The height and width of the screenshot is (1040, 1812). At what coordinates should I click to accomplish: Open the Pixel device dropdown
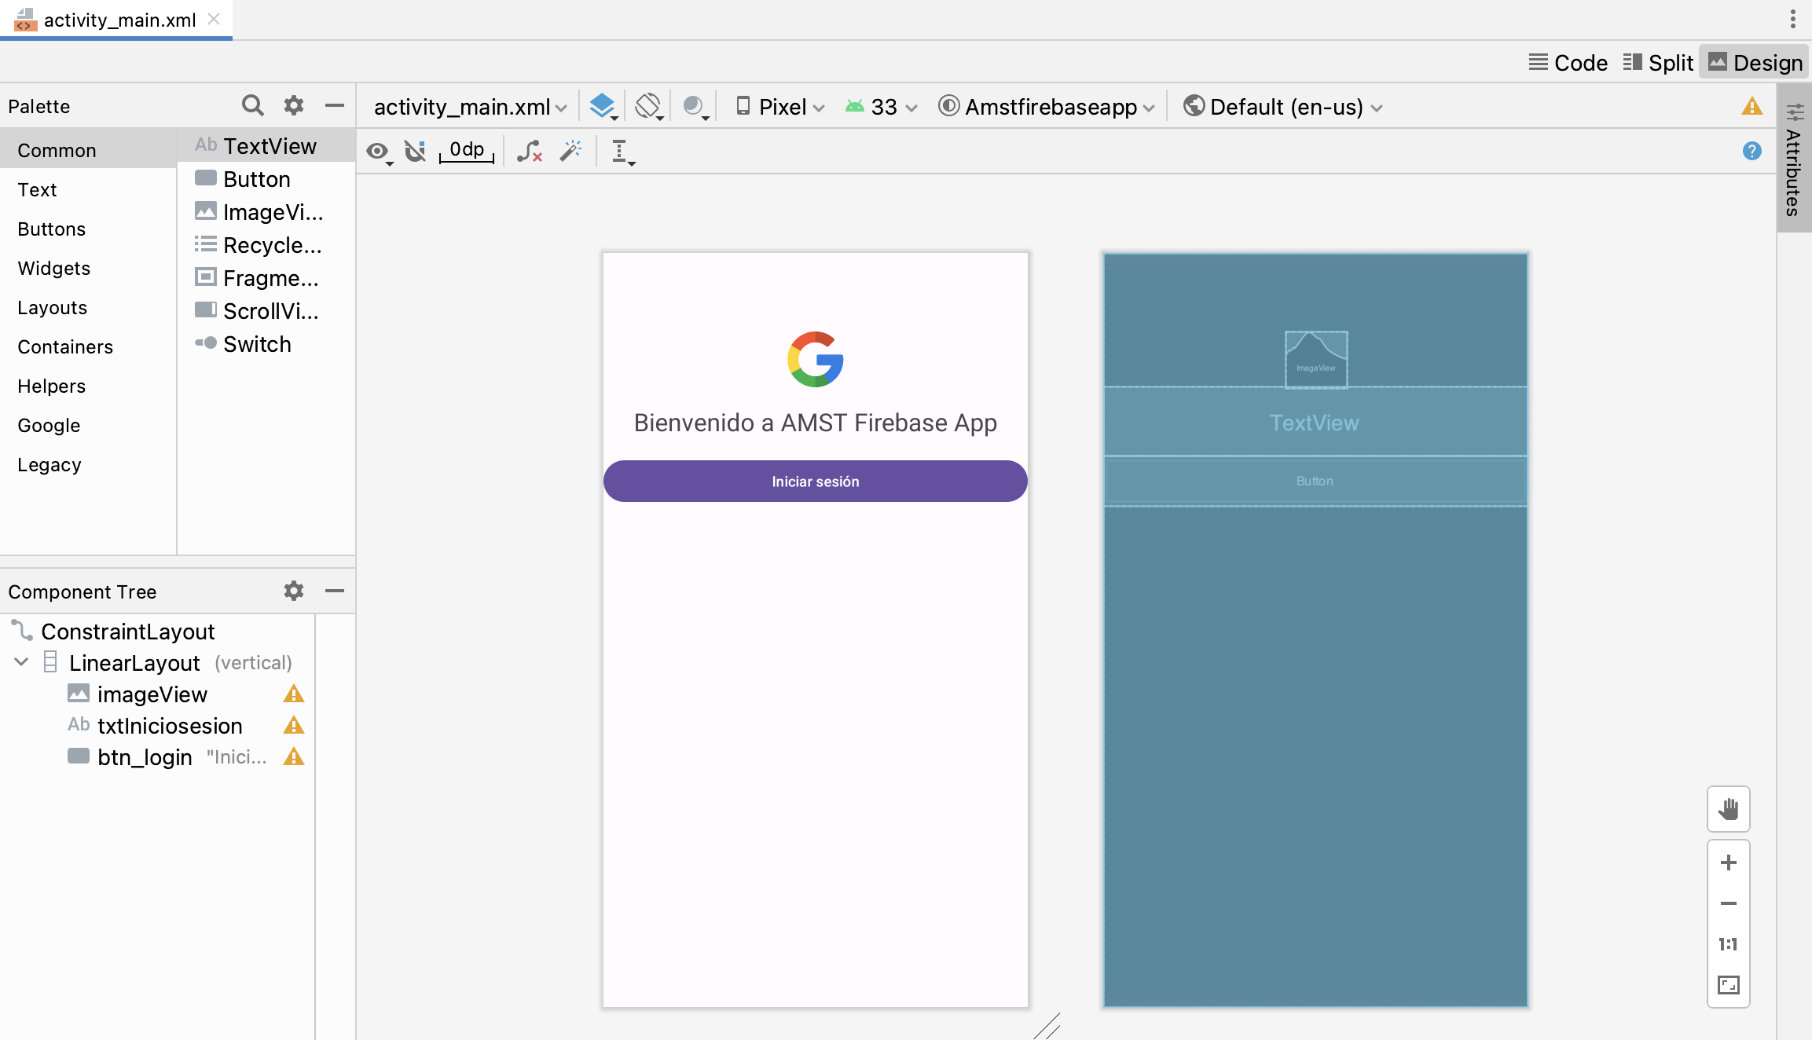click(x=779, y=107)
